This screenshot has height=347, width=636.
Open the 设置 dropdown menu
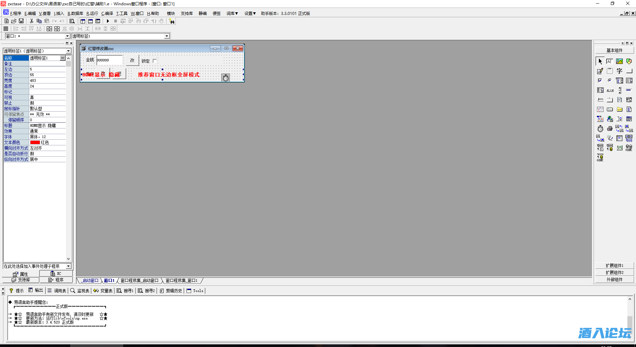point(250,14)
